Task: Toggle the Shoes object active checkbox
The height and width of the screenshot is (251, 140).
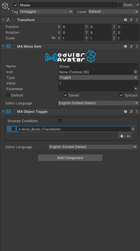Action: coord(16,5)
